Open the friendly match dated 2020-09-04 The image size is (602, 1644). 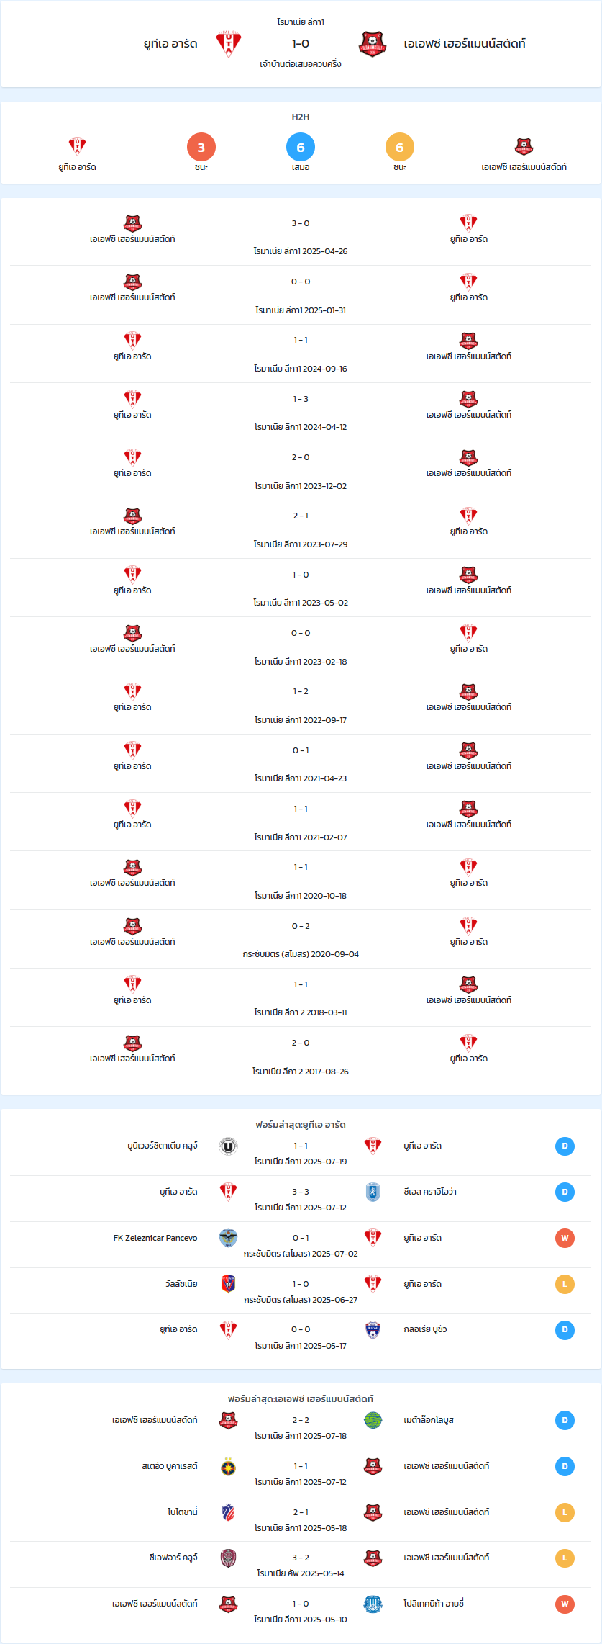301,939
